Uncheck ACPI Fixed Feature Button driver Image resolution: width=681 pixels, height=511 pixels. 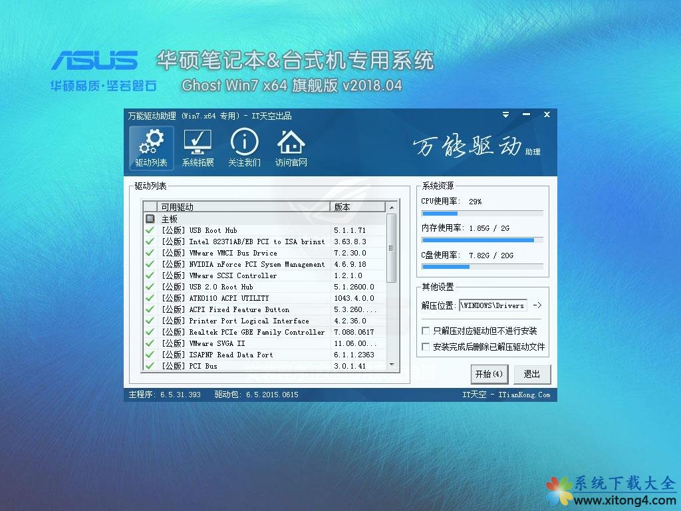(x=150, y=309)
